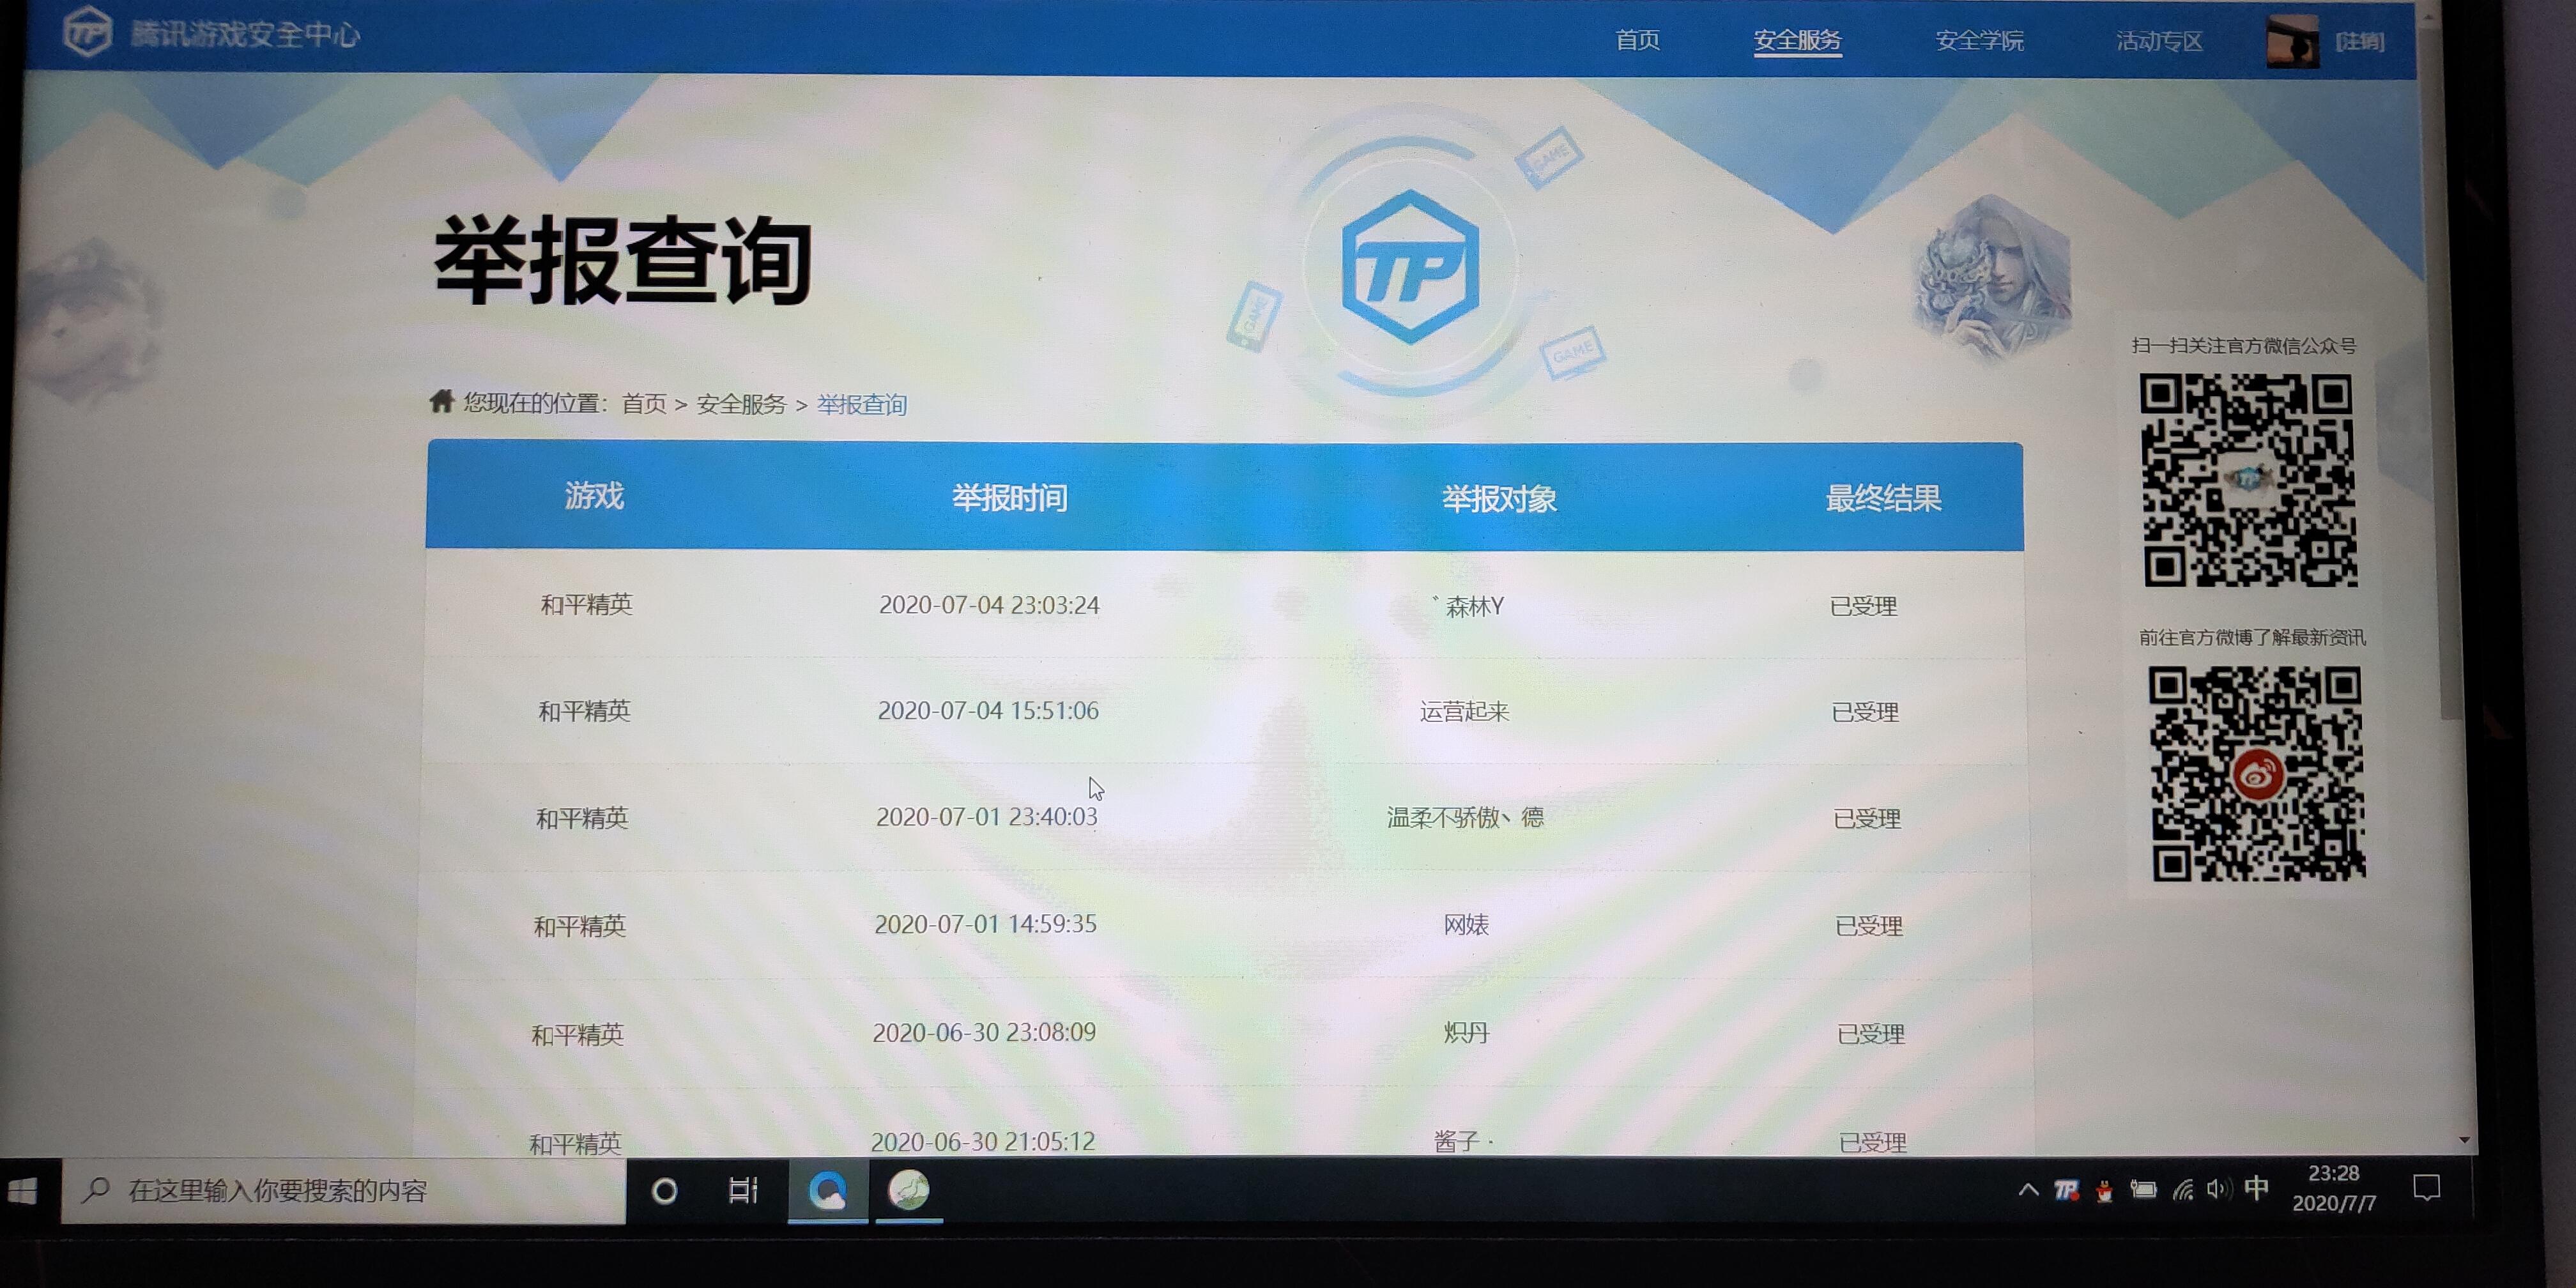The height and width of the screenshot is (1288, 2576).
Task: Switch to the browser taskbar icon
Action: click(828, 1191)
